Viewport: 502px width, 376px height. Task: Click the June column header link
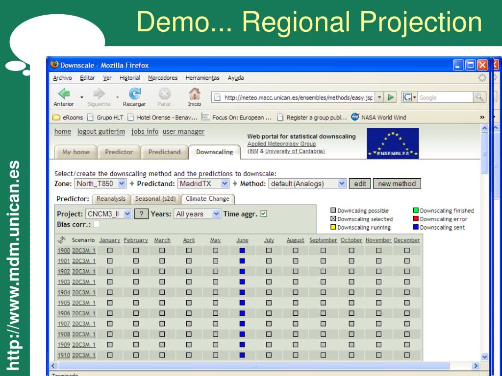click(242, 240)
